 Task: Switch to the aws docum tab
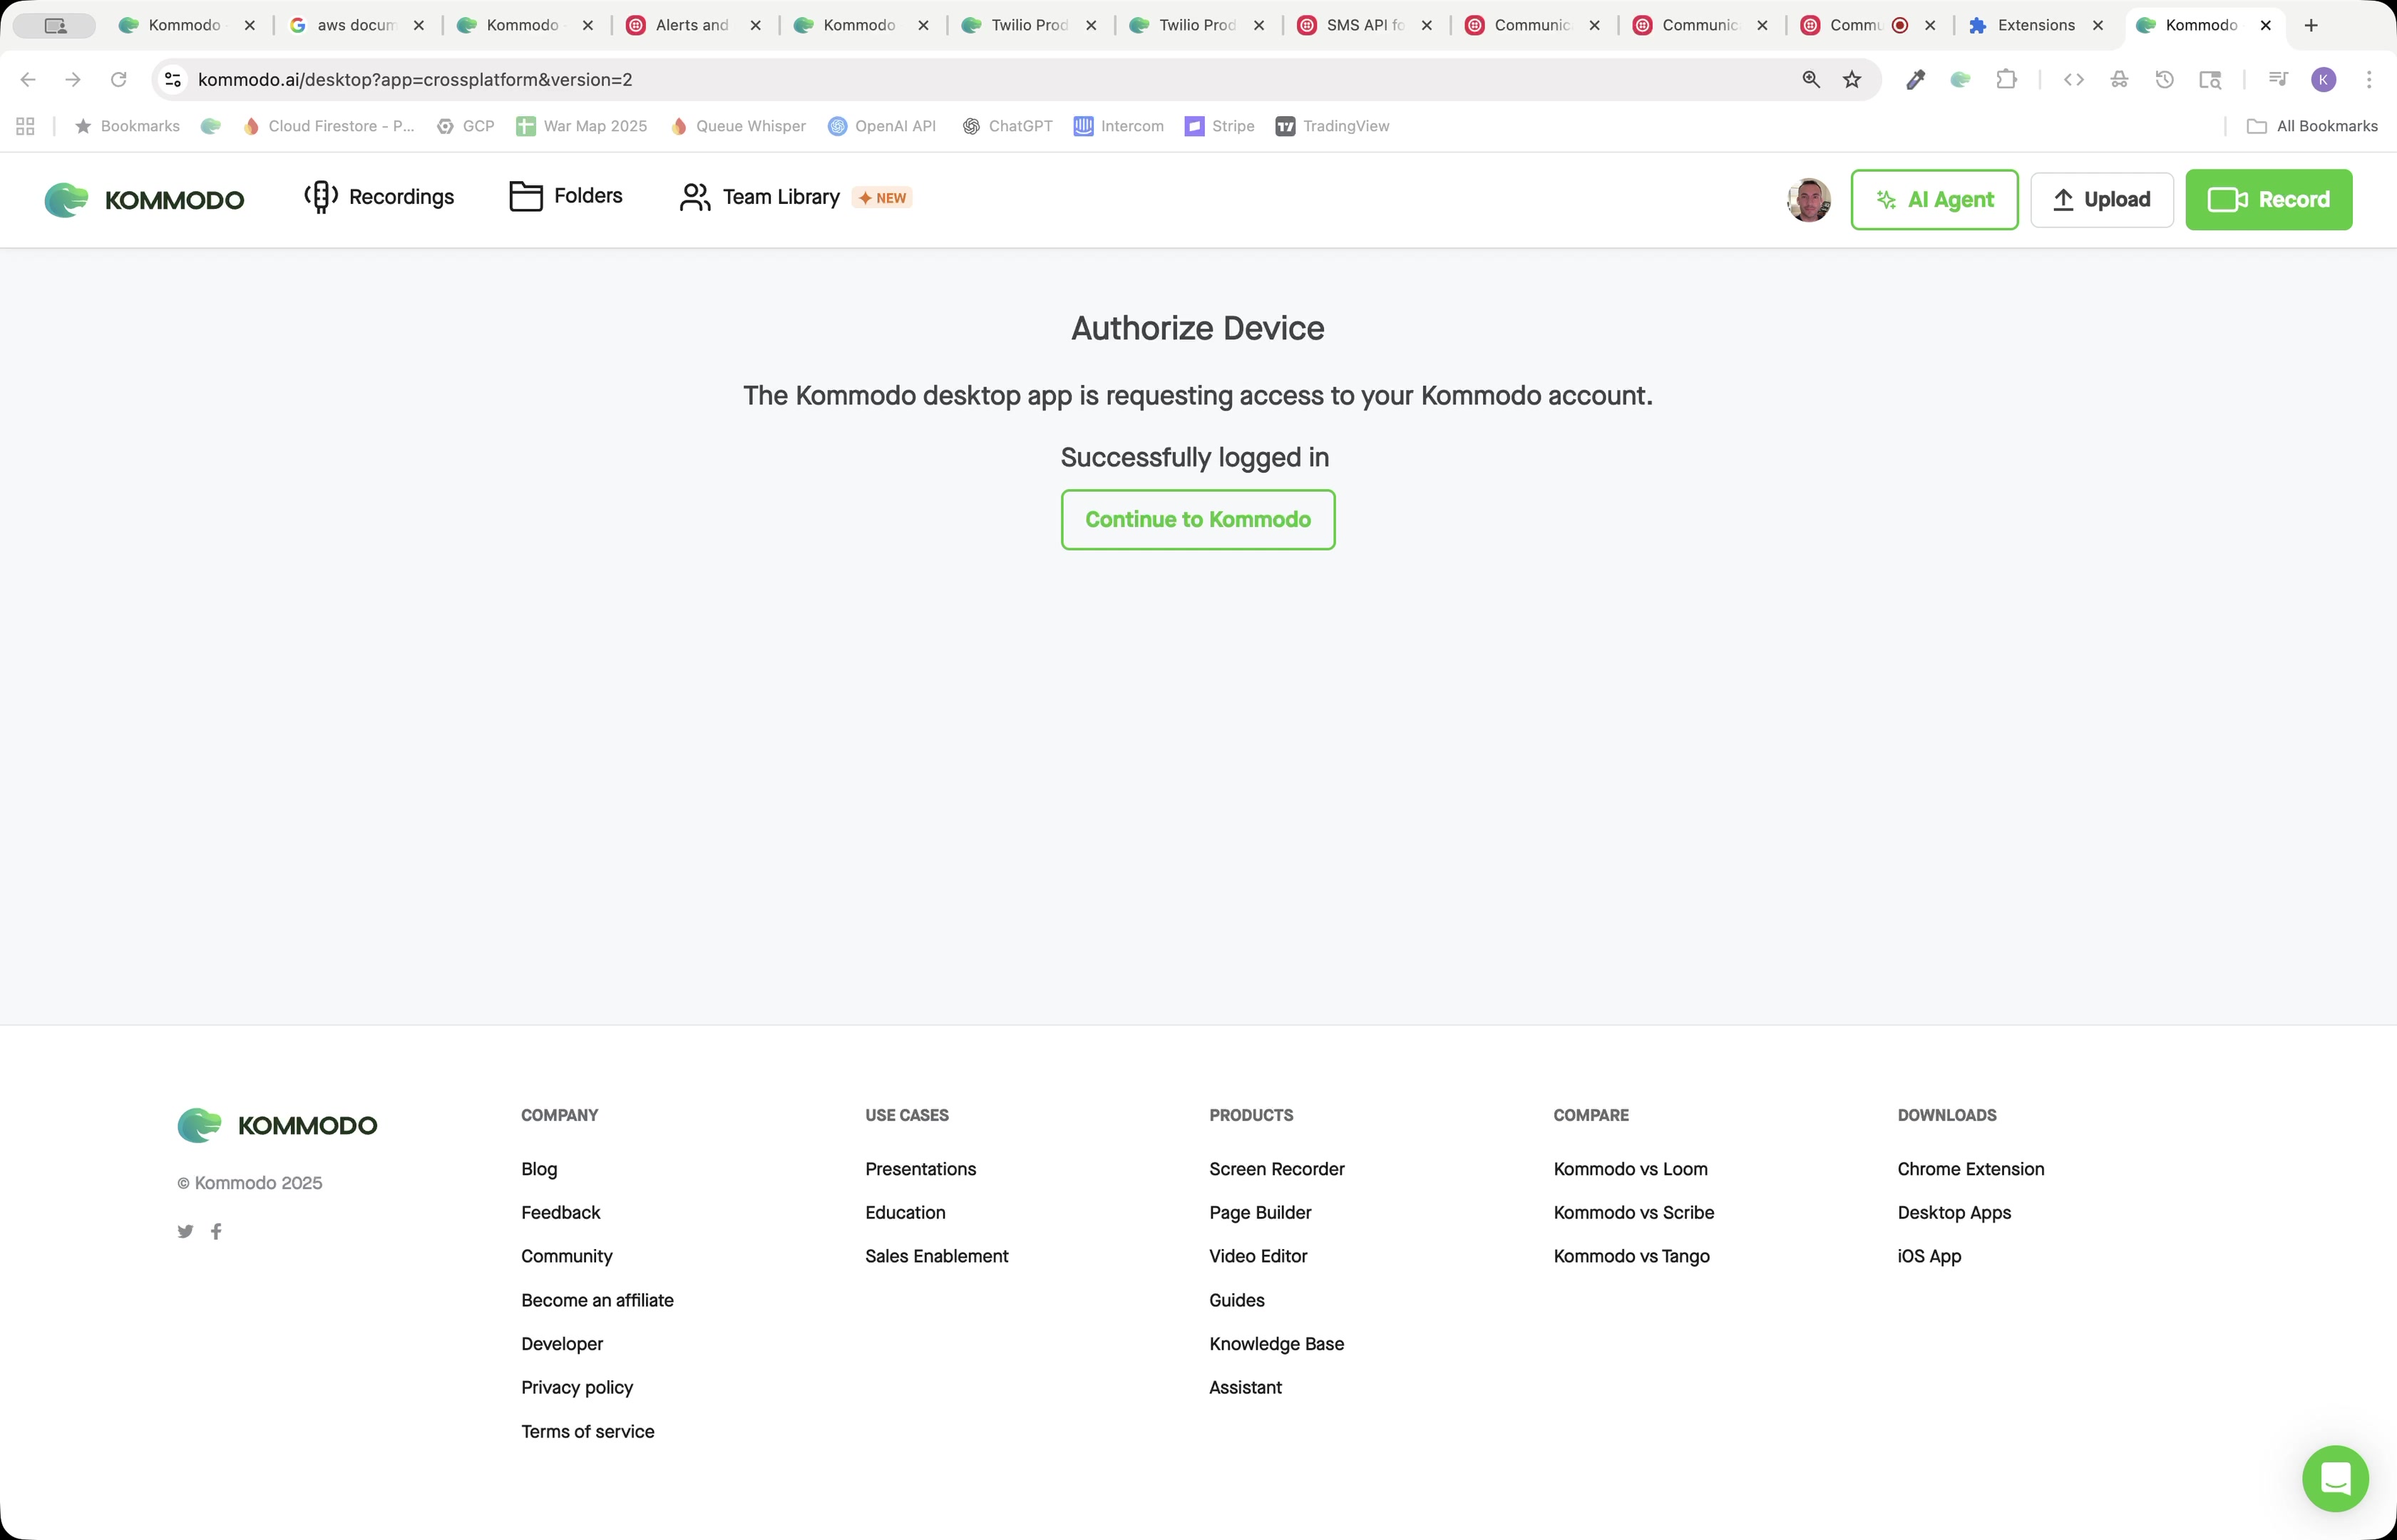pyautogui.click(x=356, y=25)
